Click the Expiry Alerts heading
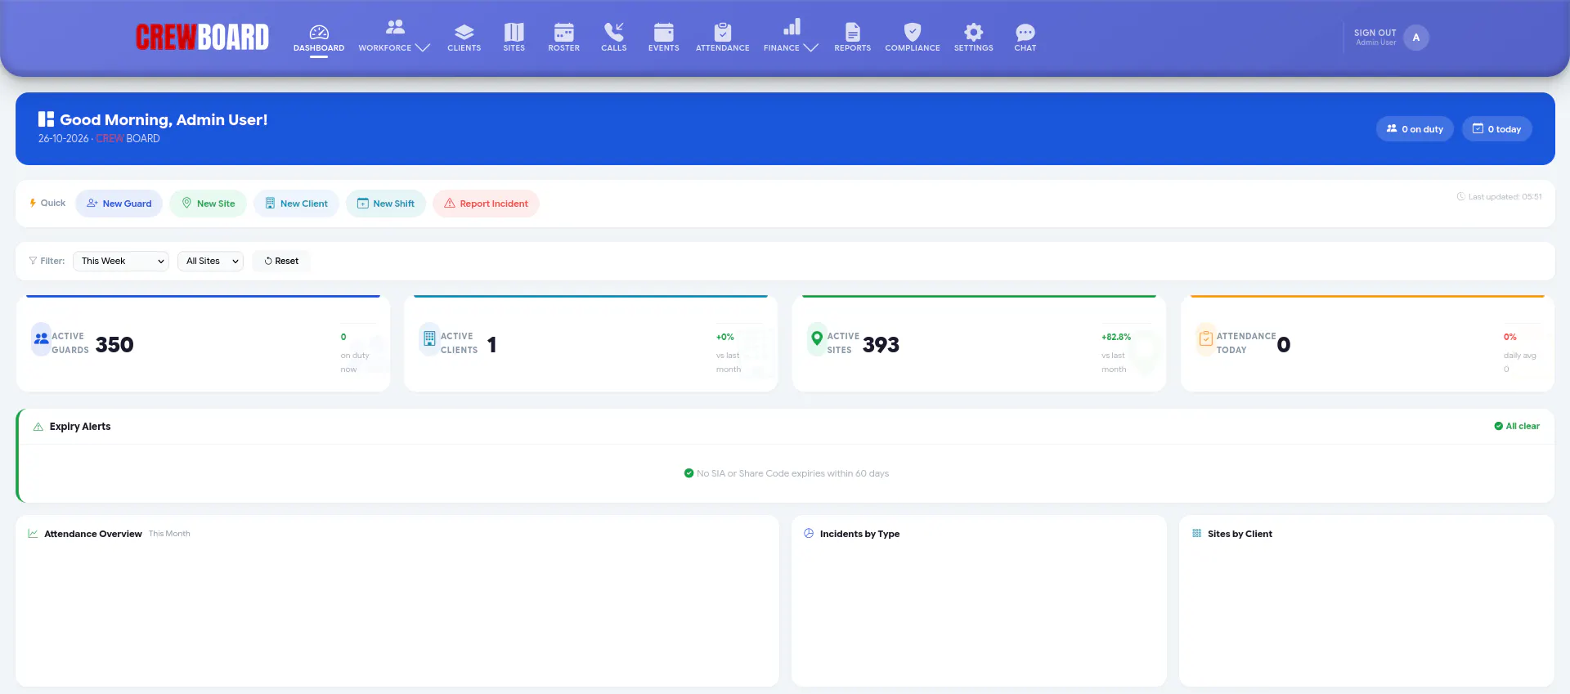Screen dimensions: 1570x694 [x=80, y=427]
